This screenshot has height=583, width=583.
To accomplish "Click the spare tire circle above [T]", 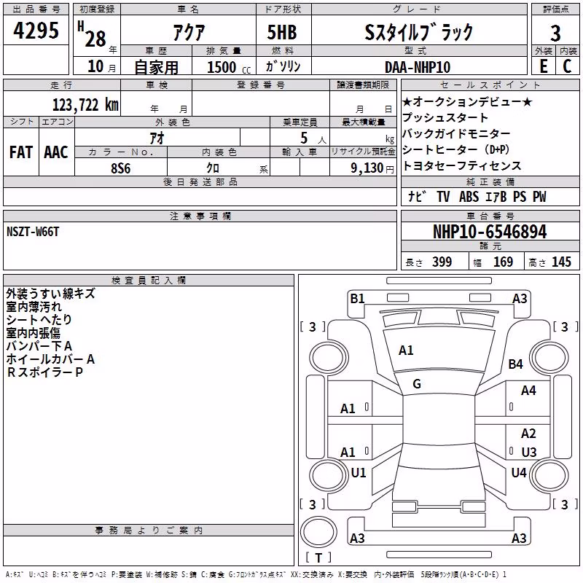I will [x=318, y=531].
